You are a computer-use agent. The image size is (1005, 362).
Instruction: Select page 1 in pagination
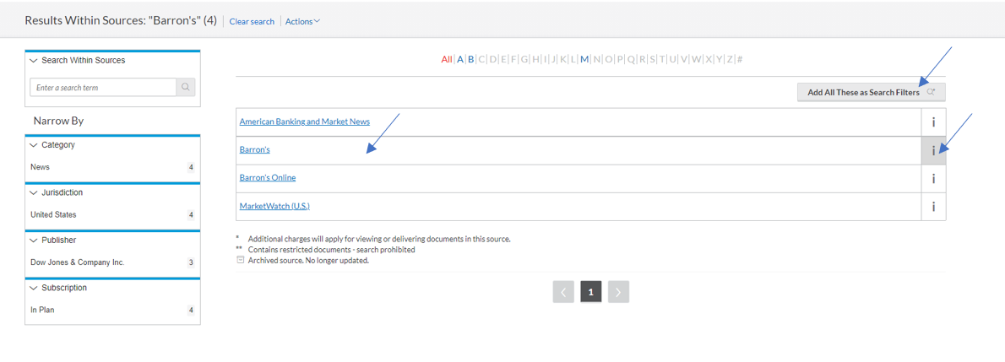(x=591, y=291)
